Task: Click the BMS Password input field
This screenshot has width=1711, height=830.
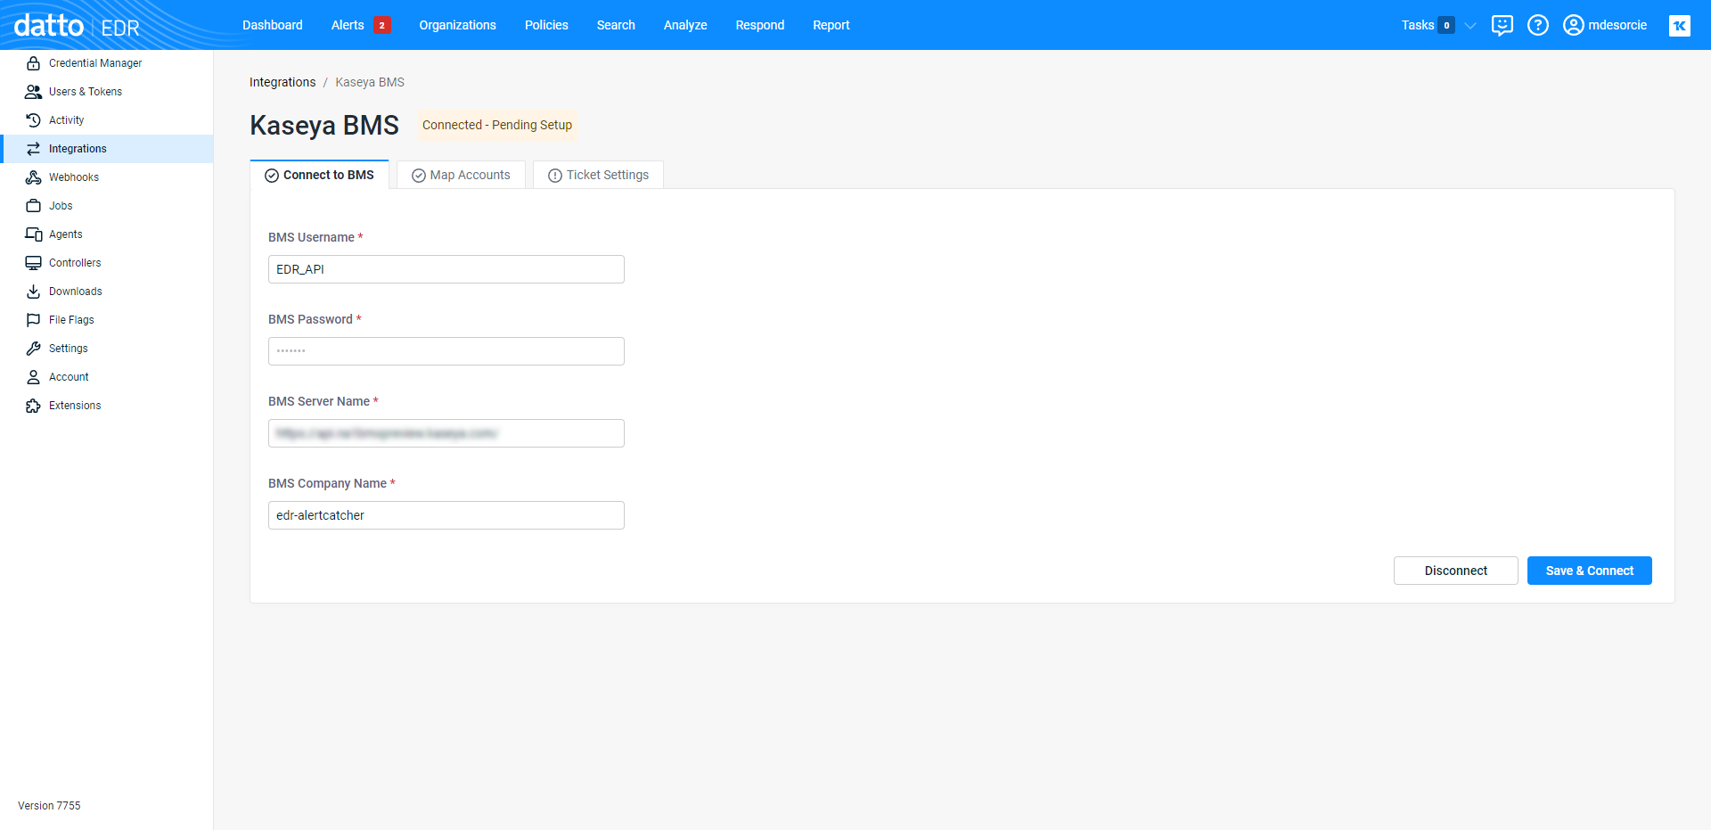Action: pos(446,351)
